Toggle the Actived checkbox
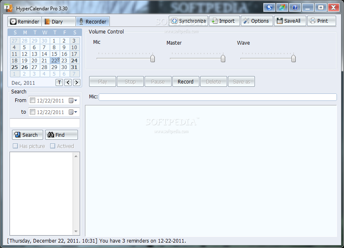 (53, 146)
